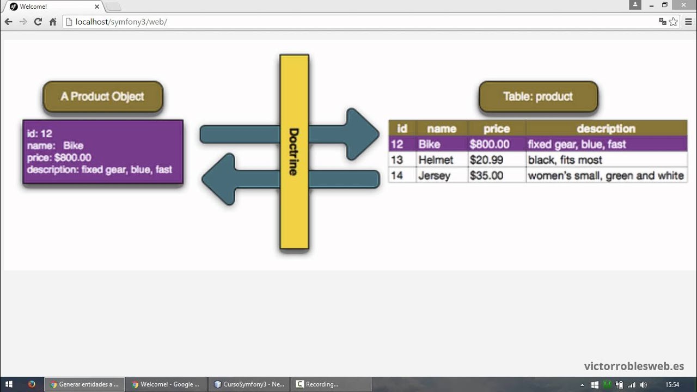The width and height of the screenshot is (697, 392).
Task: Click the green tray icon
Action: 607,385
